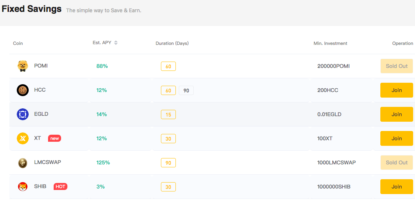Click the 200HCC minimum investment
Image resolution: width=415 pixels, height=200 pixels.
point(328,90)
